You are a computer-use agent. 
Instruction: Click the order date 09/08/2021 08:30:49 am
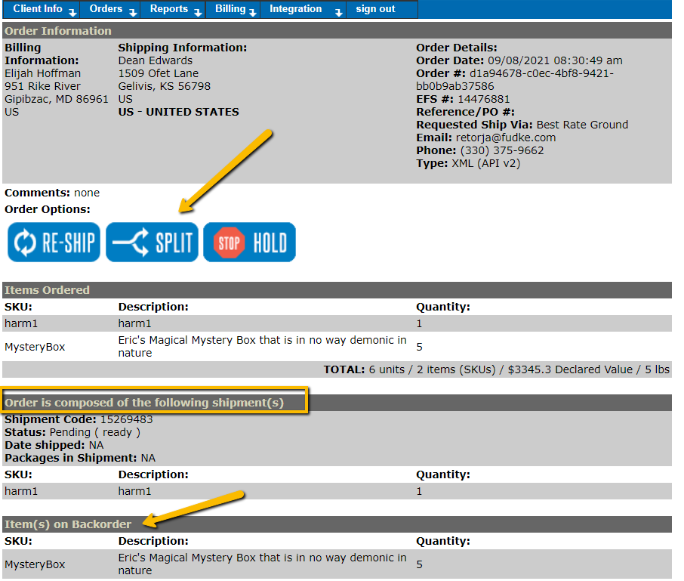click(555, 60)
